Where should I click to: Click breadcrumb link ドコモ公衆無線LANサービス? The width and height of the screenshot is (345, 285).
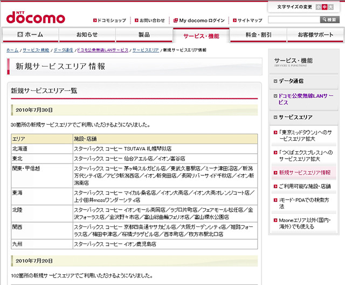click(x=102, y=50)
